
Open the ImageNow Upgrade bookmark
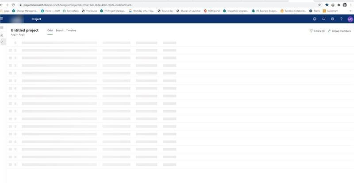click(x=235, y=11)
